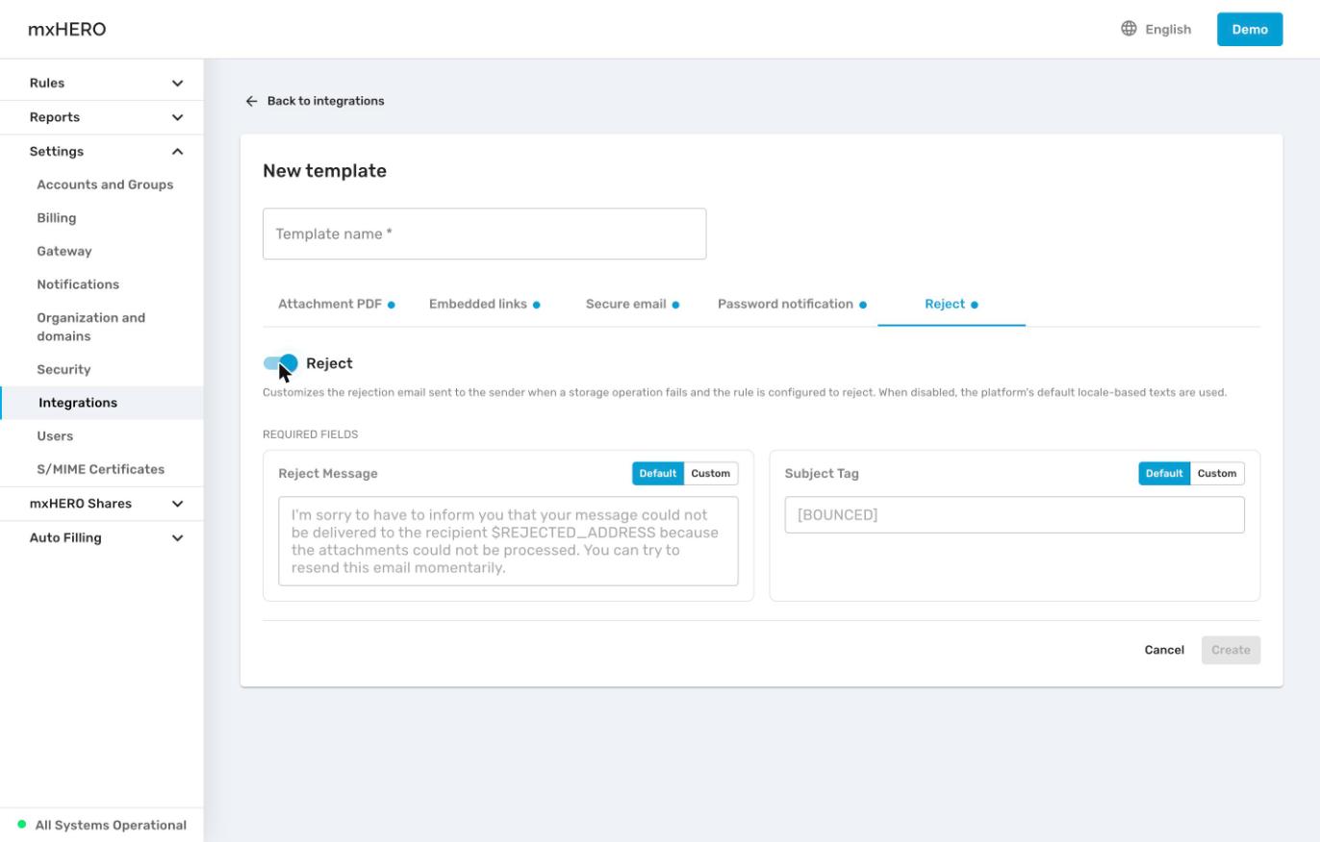Open the Security settings page
1320x842 pixels.
coord(63,369)
